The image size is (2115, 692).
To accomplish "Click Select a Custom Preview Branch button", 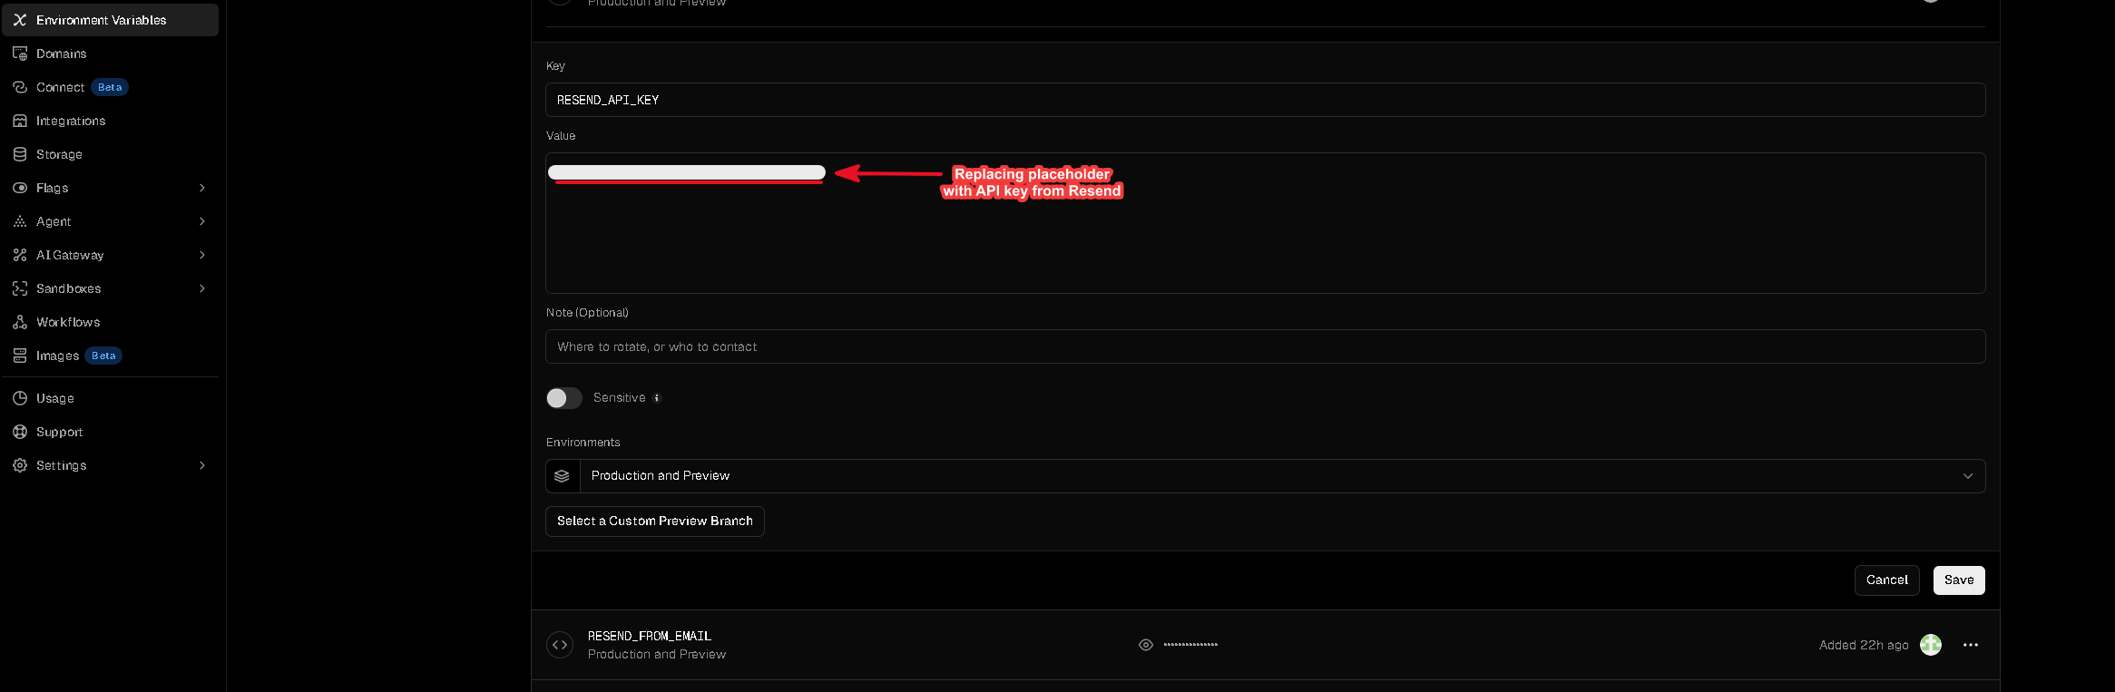I will [655, 521].
